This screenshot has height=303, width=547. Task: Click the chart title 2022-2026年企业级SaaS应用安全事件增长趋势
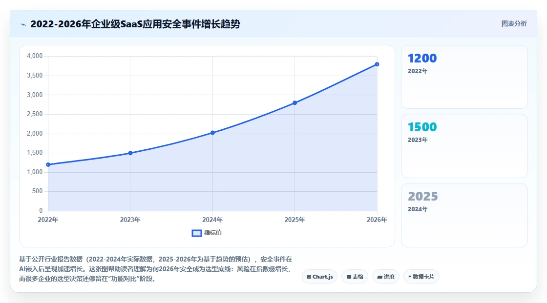coord(135,24)
